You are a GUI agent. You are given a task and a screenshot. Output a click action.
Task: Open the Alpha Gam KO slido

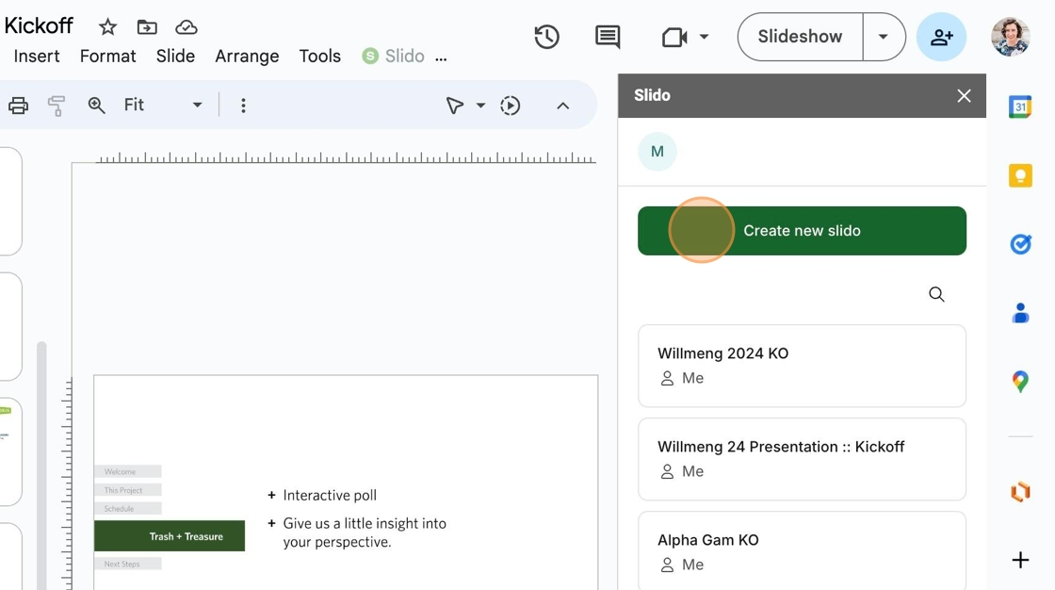[802, 551]
